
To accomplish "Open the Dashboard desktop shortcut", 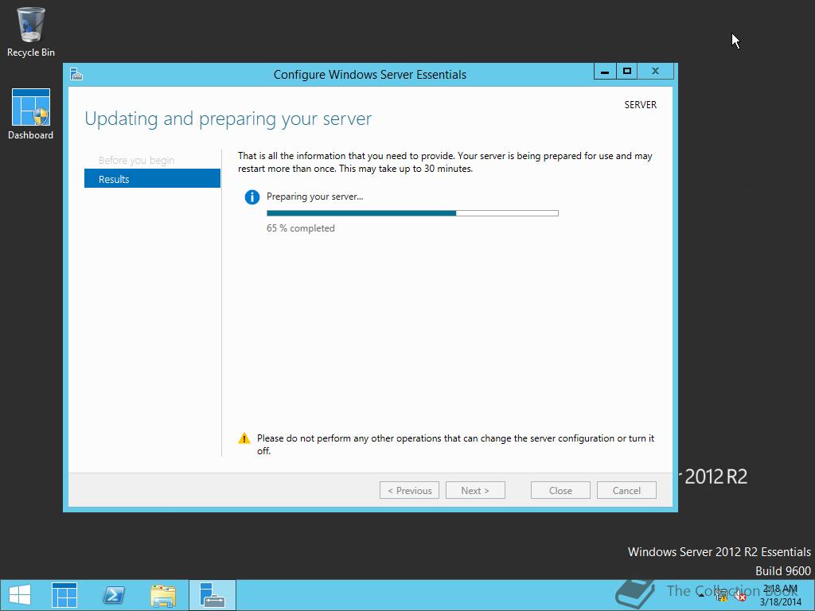I will [31, 115].
